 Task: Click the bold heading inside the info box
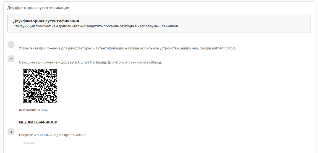(x=46, y=21)
